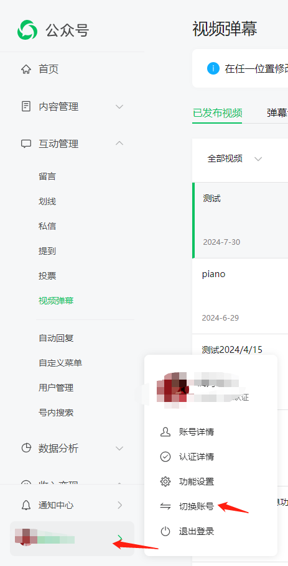Click the blue info icon in the notice banner
This screenshot has height=566, width=288.
point(213,68)
